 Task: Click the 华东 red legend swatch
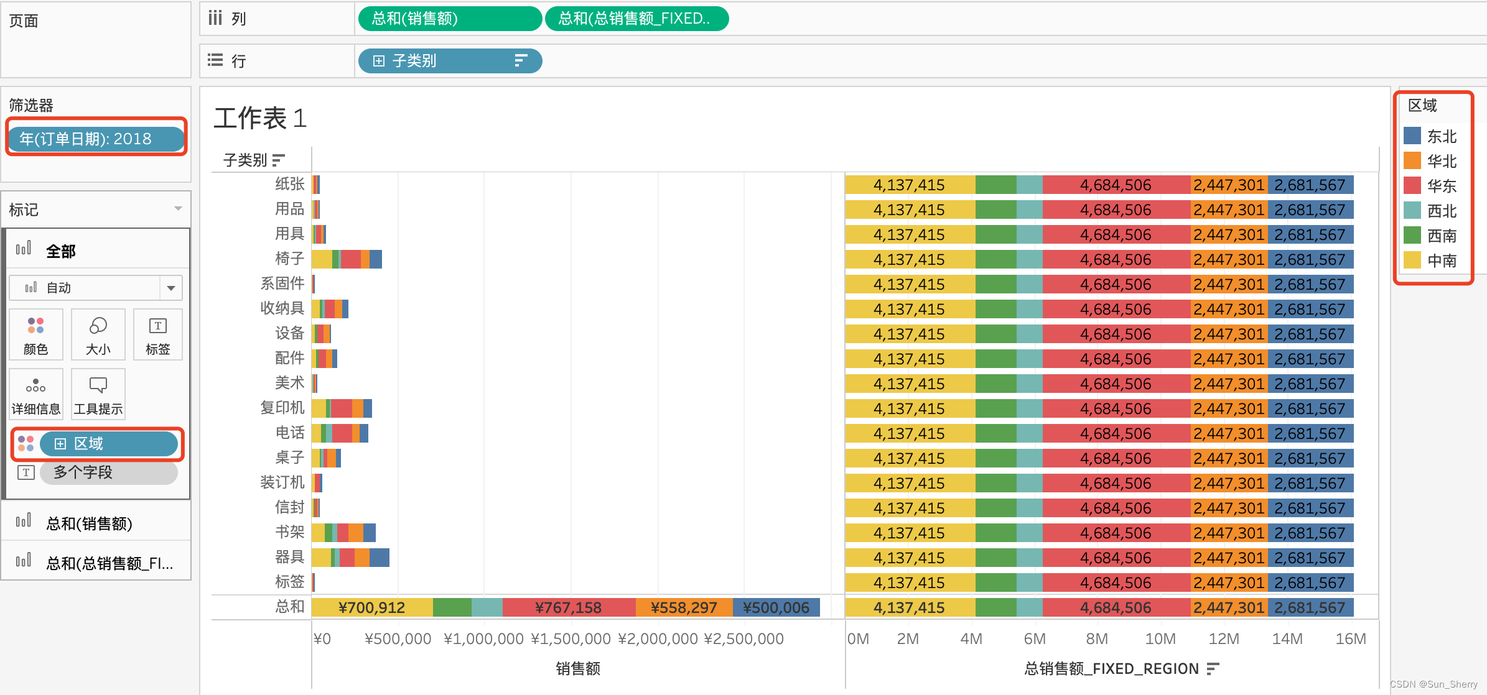pos(1412,185)
